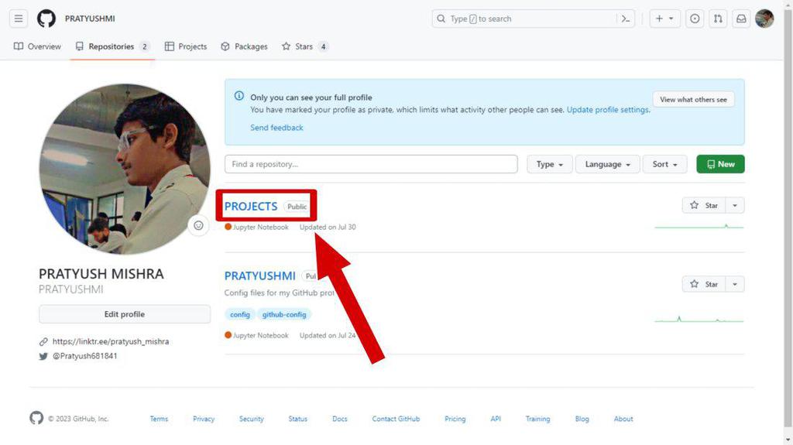Open the Stars tab
Image resolution: width=793 pixels, height=445 pixels.
pyautogui.click(x=305, y=46)
